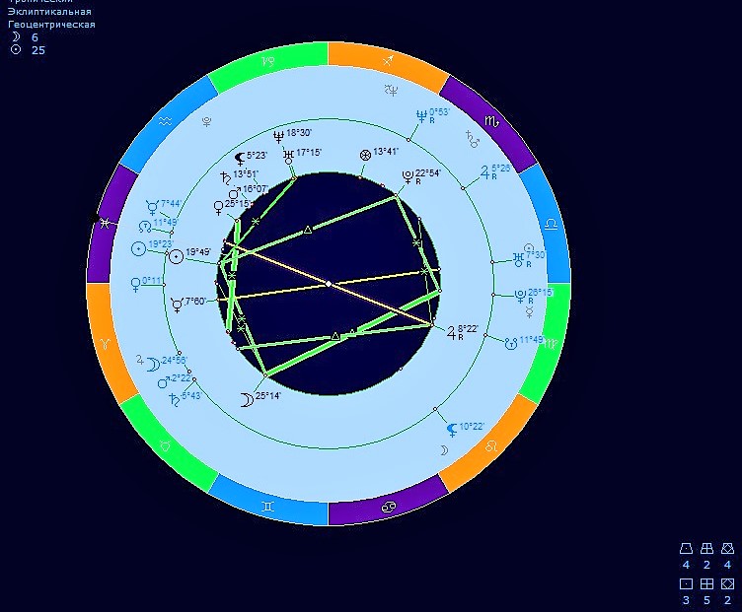
Task: Select the blue Saturn glyph at 5°43'
Action: click(x=174, y=400)
